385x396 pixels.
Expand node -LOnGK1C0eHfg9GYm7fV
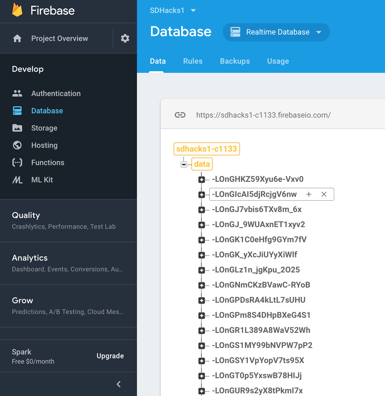click(201, 240)
